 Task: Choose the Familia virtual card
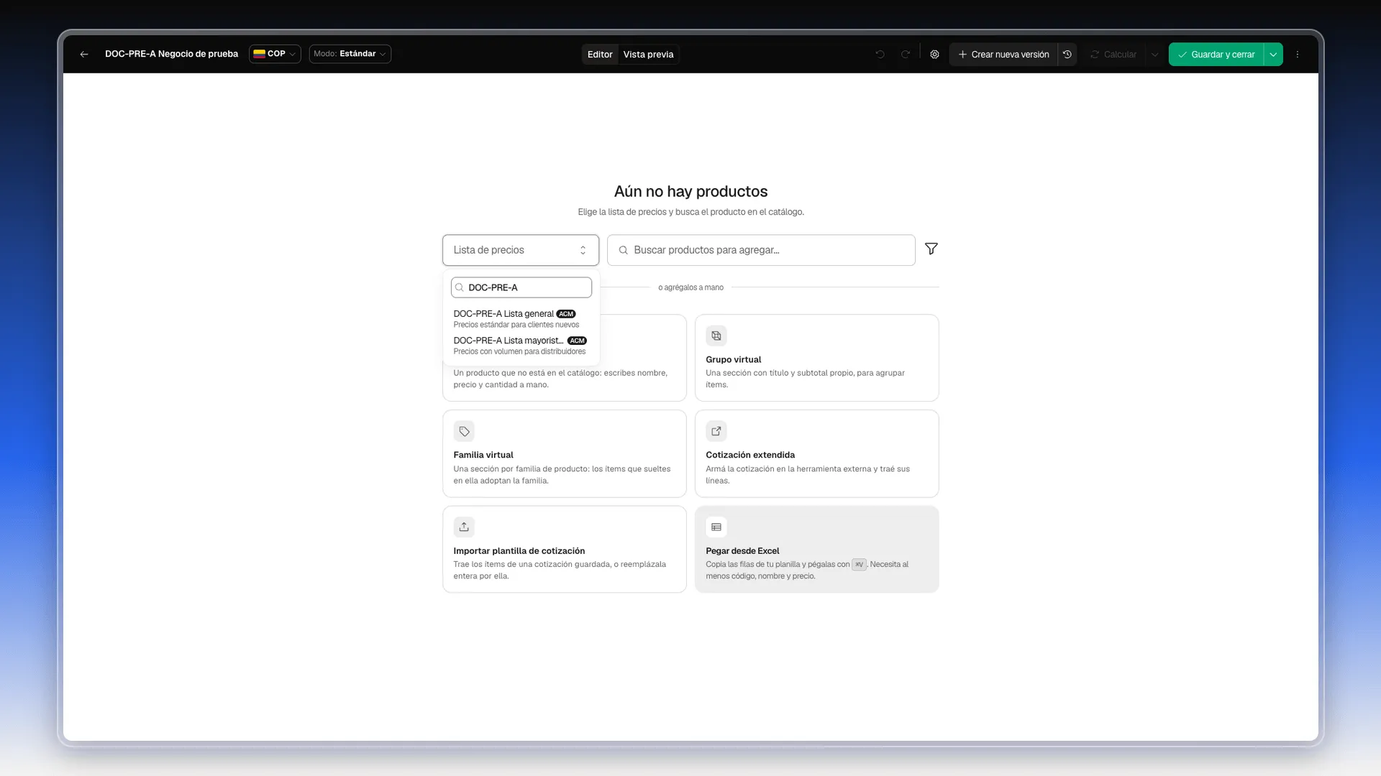pos(565,453)
